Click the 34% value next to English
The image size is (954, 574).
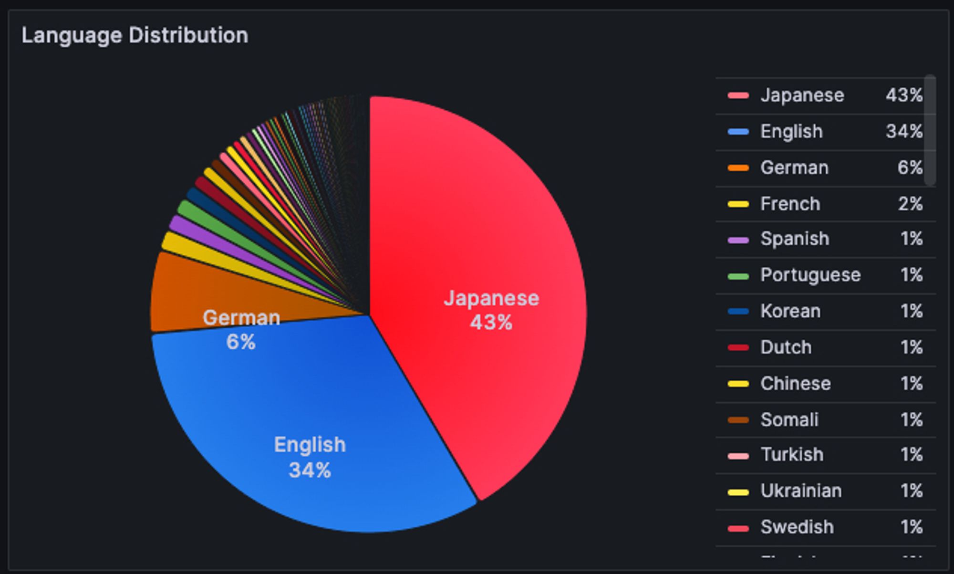click(x=903, y=132)
